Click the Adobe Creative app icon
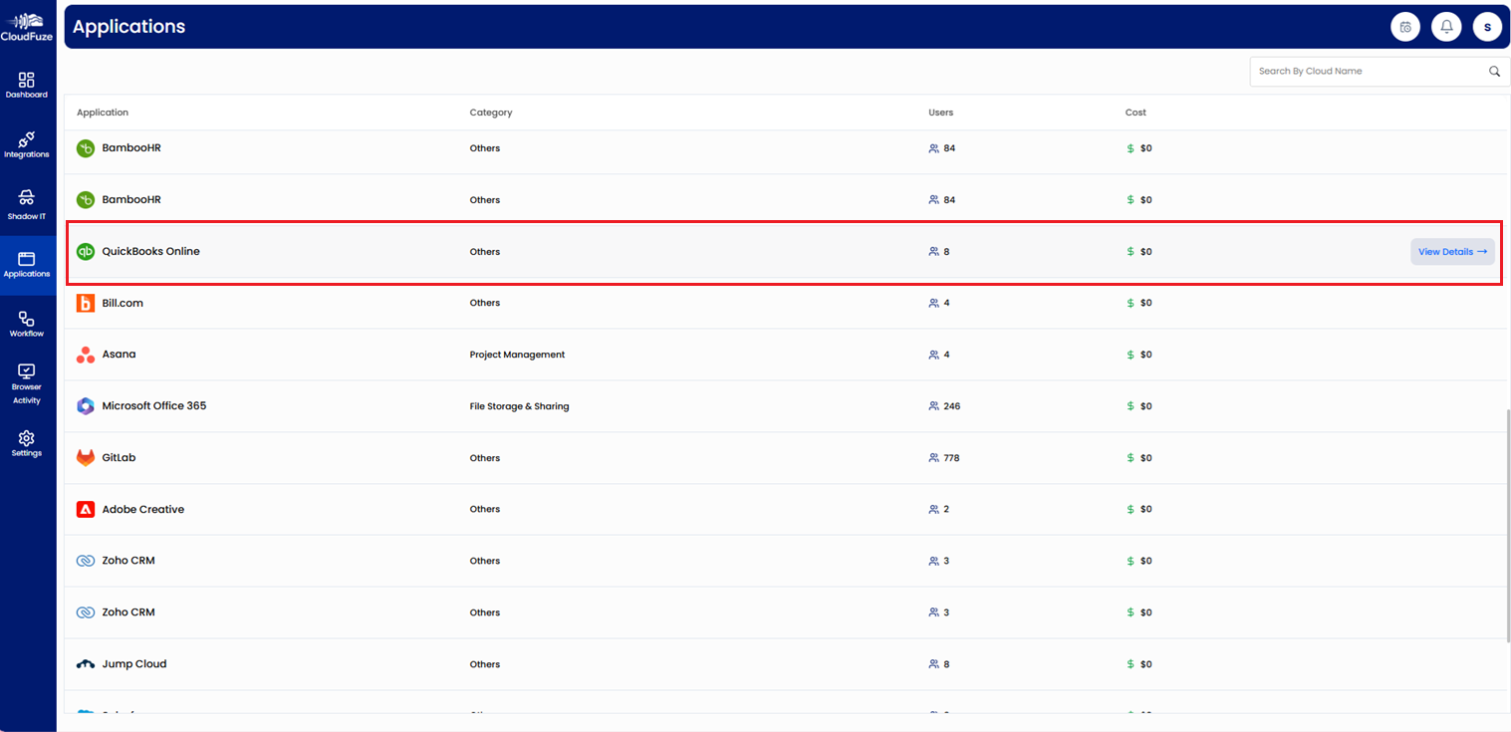The width and height of the screenshot is (1511, 732). [85, 508]
